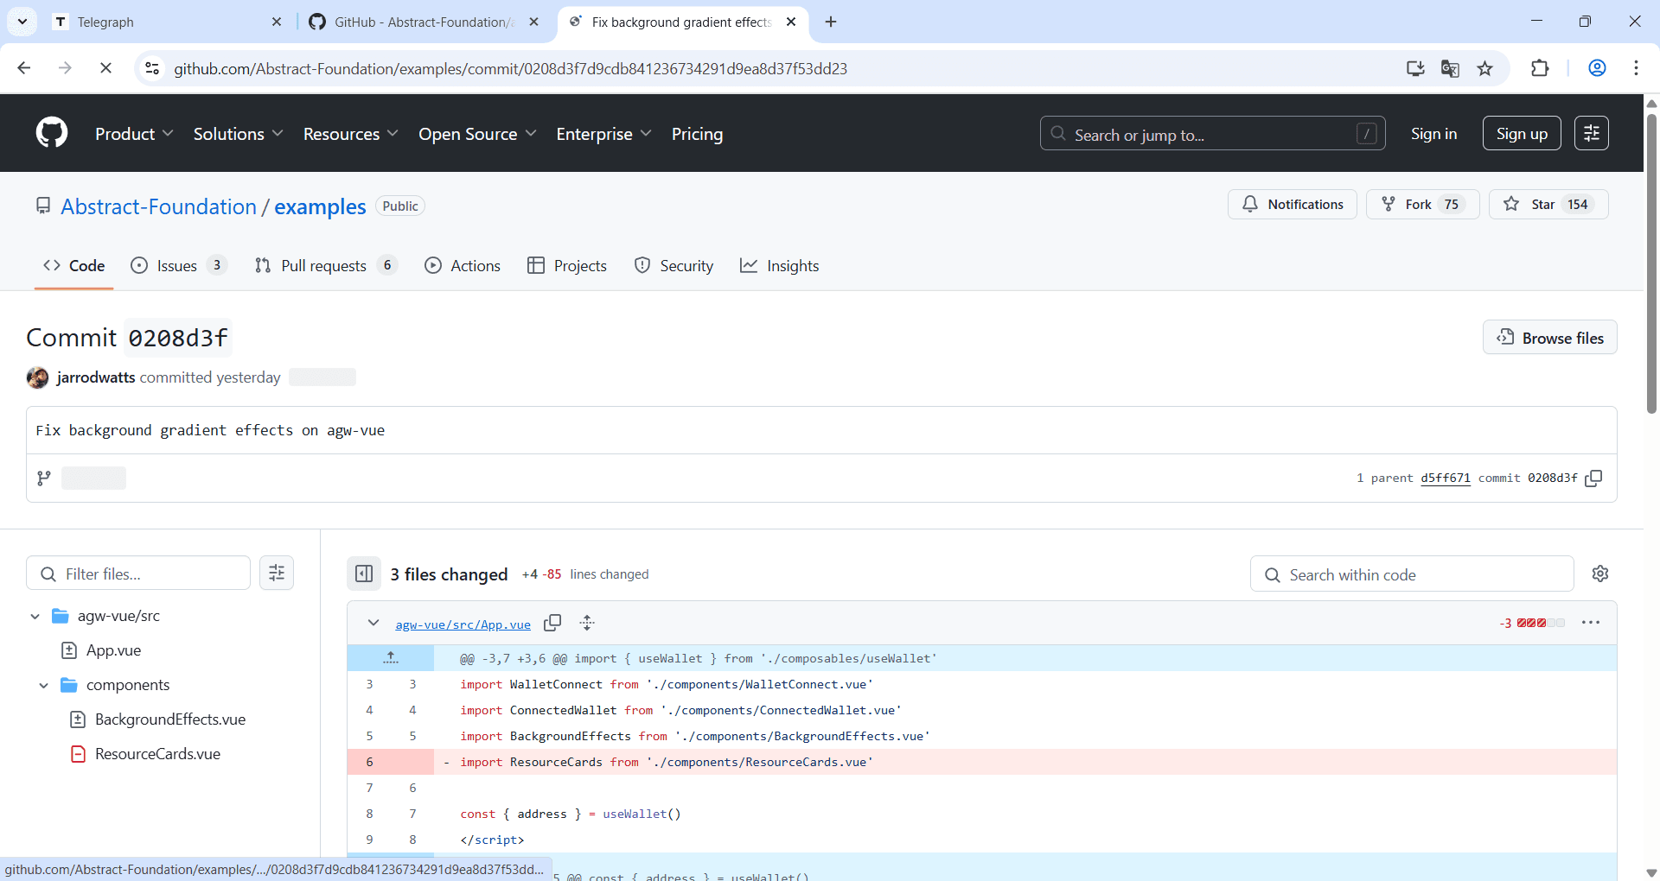Open the browser site information icon
Viewport: 1660px width, 881px height.
[x=152, y=68]
